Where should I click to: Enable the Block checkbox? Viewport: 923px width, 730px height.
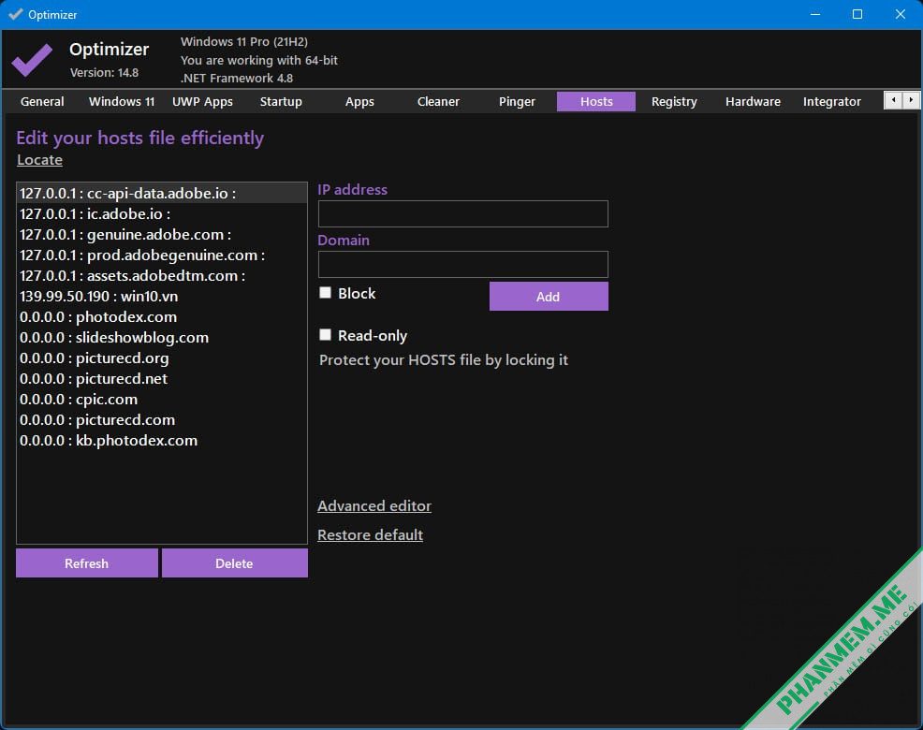(x=325, y=293)
